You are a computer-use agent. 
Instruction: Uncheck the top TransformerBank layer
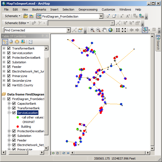(9, 48)
